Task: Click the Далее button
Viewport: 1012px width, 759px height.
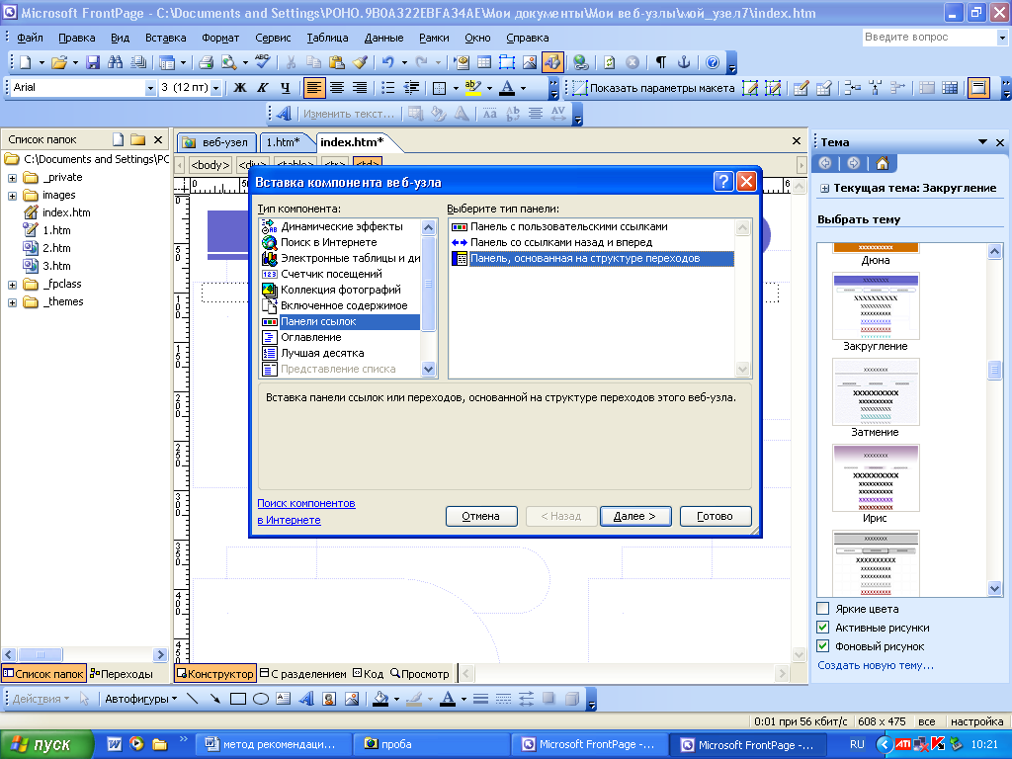Action: (x=635, y=516)
